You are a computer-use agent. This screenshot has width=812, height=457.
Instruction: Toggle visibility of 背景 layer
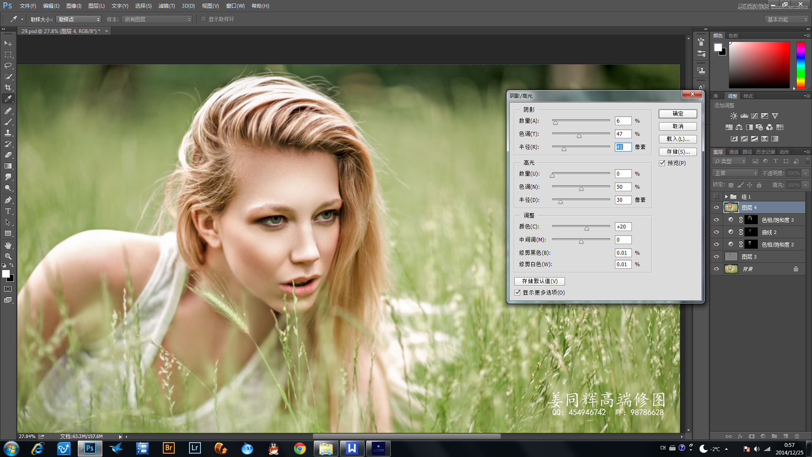[717, 269]
